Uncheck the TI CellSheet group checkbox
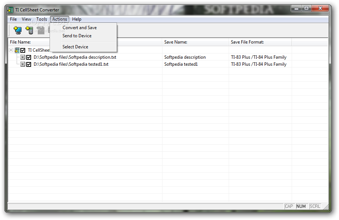Screen dimensions: 339x220 (23, 50)
